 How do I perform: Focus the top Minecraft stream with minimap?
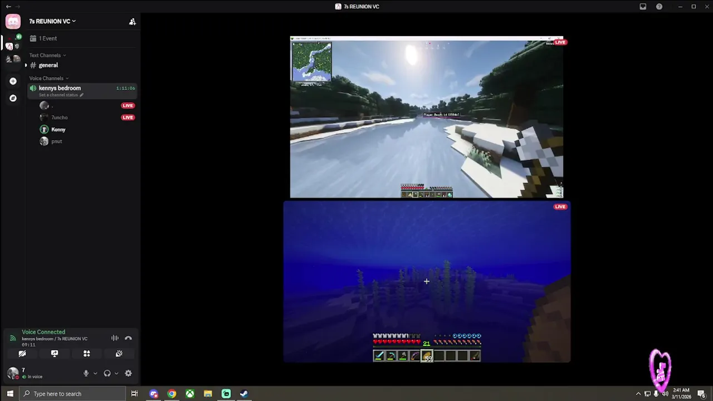[x=427, y=118]
